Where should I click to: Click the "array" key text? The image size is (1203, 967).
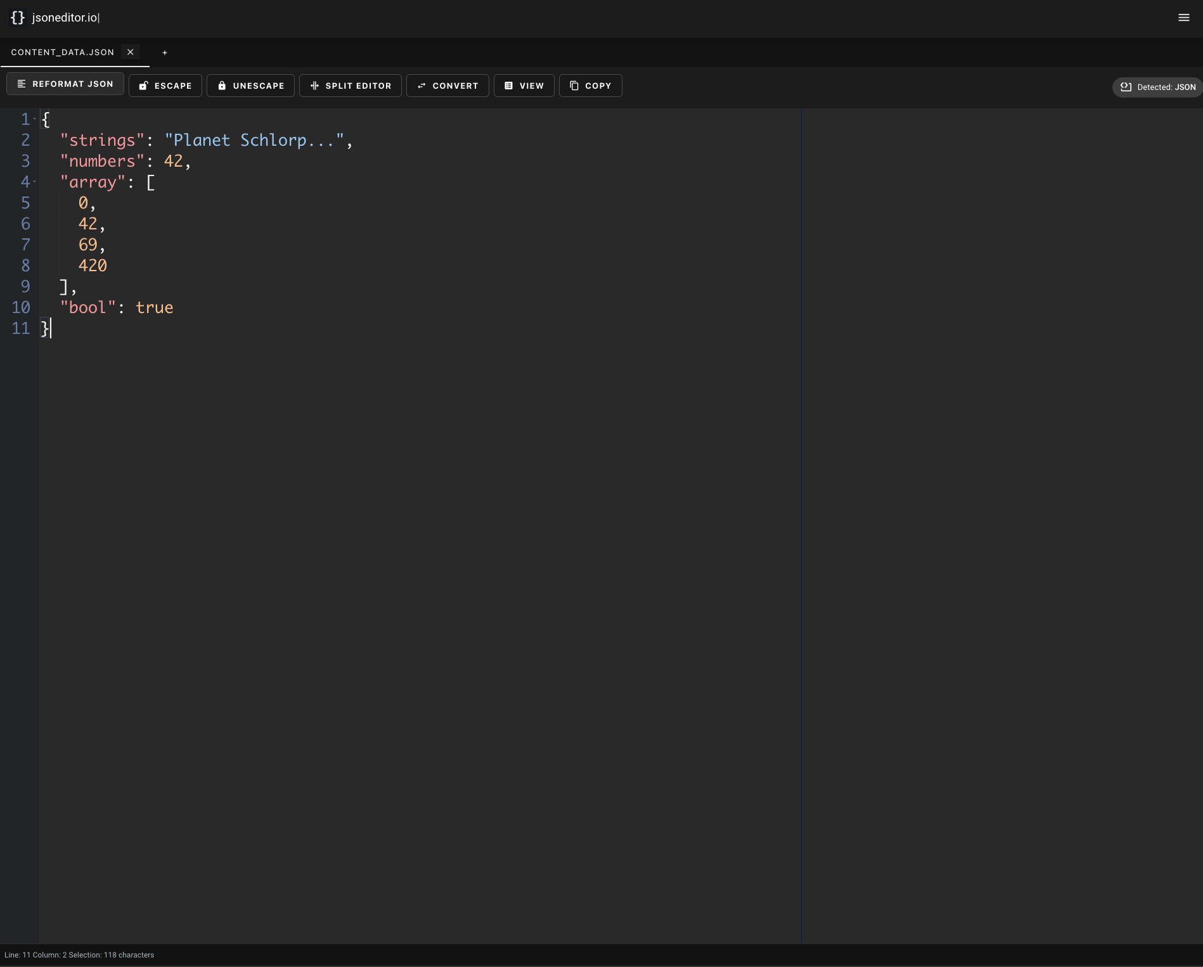93,182
